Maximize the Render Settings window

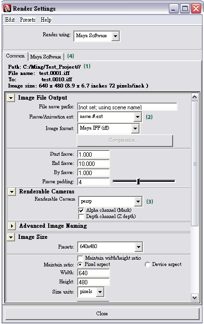185,9
